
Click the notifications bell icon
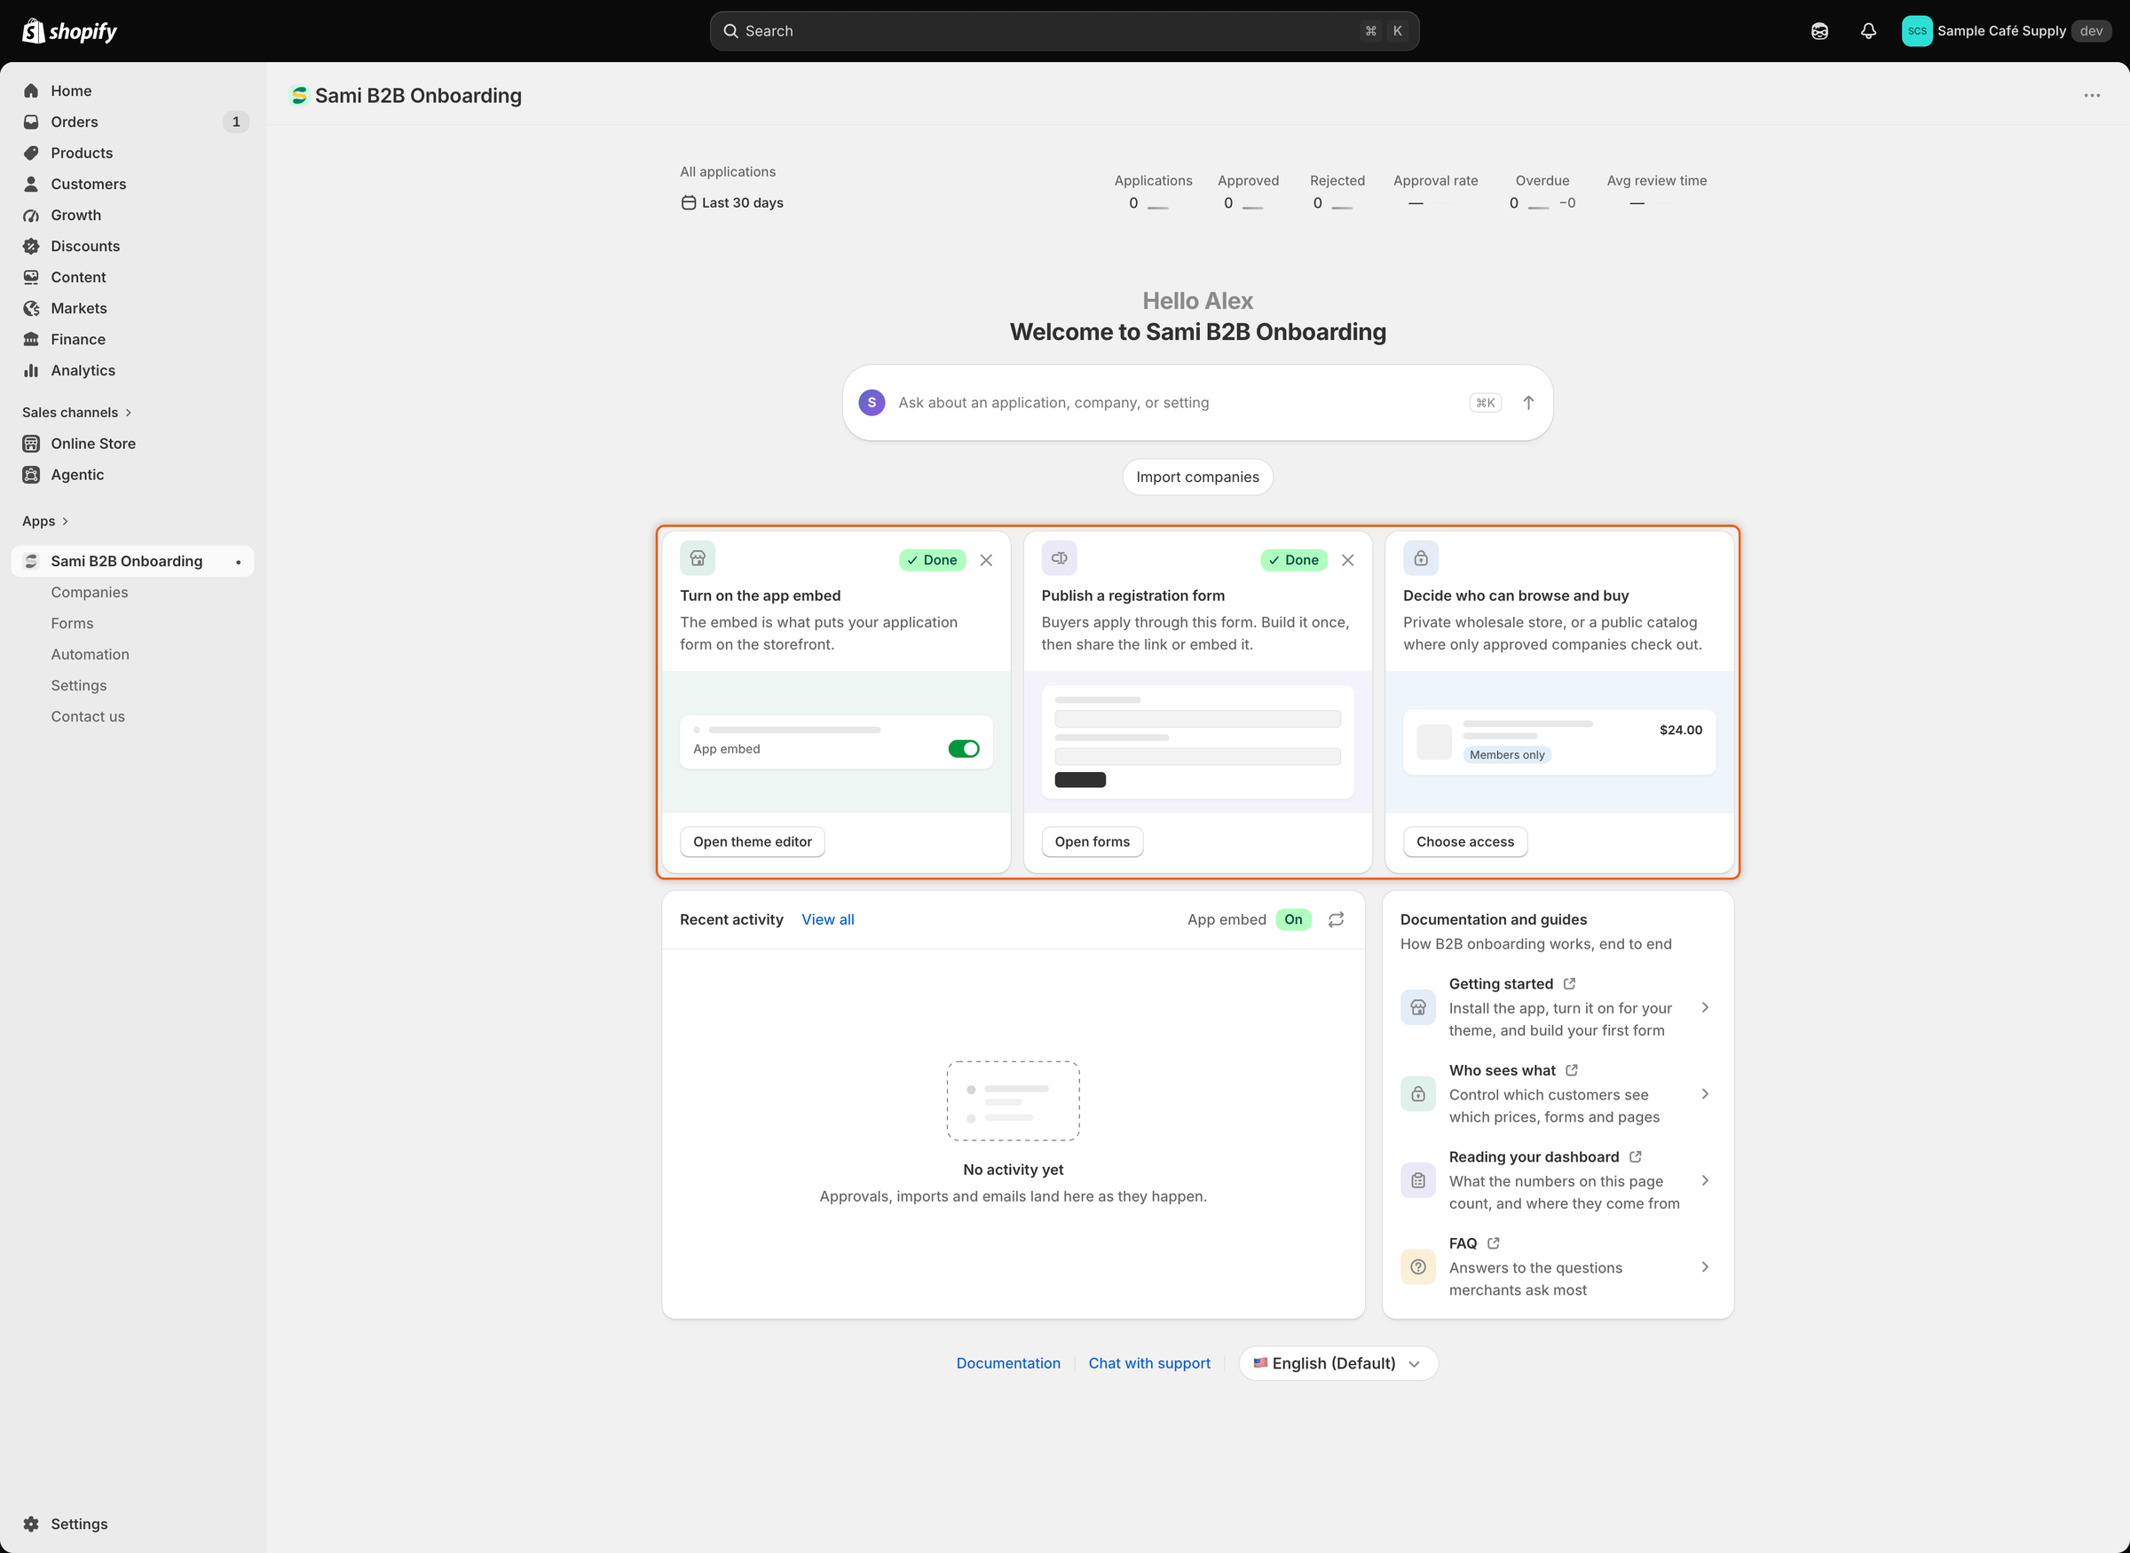(1869, 31)
